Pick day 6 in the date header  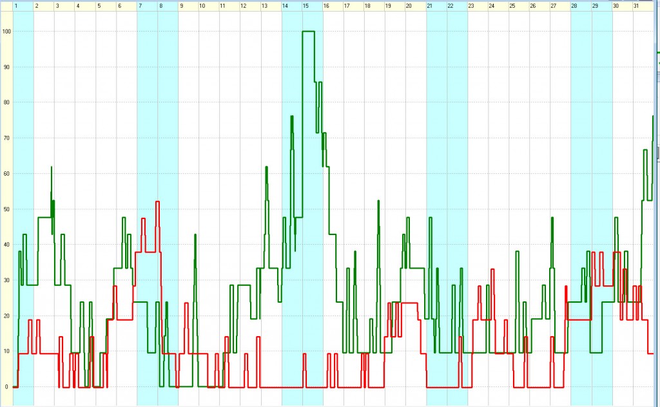tap(127, 6)
